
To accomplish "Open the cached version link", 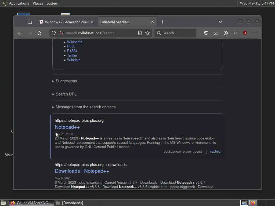I will 215,152.
